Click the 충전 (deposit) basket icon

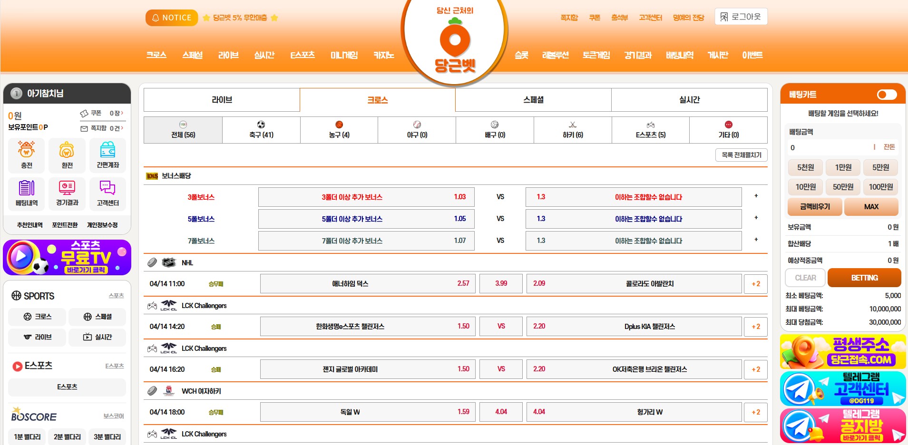[x=26, y=150]
